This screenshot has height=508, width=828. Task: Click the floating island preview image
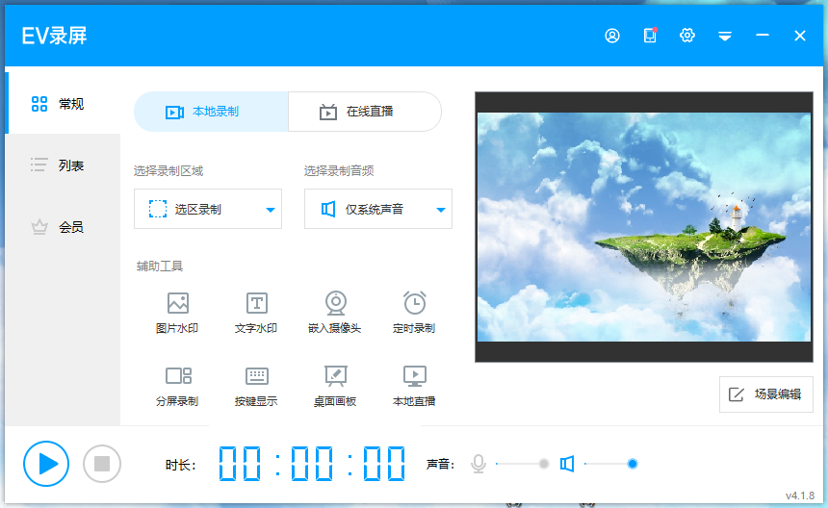644,227
